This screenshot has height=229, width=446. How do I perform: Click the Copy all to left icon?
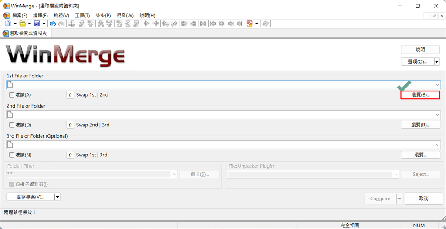tap(193, 24)
